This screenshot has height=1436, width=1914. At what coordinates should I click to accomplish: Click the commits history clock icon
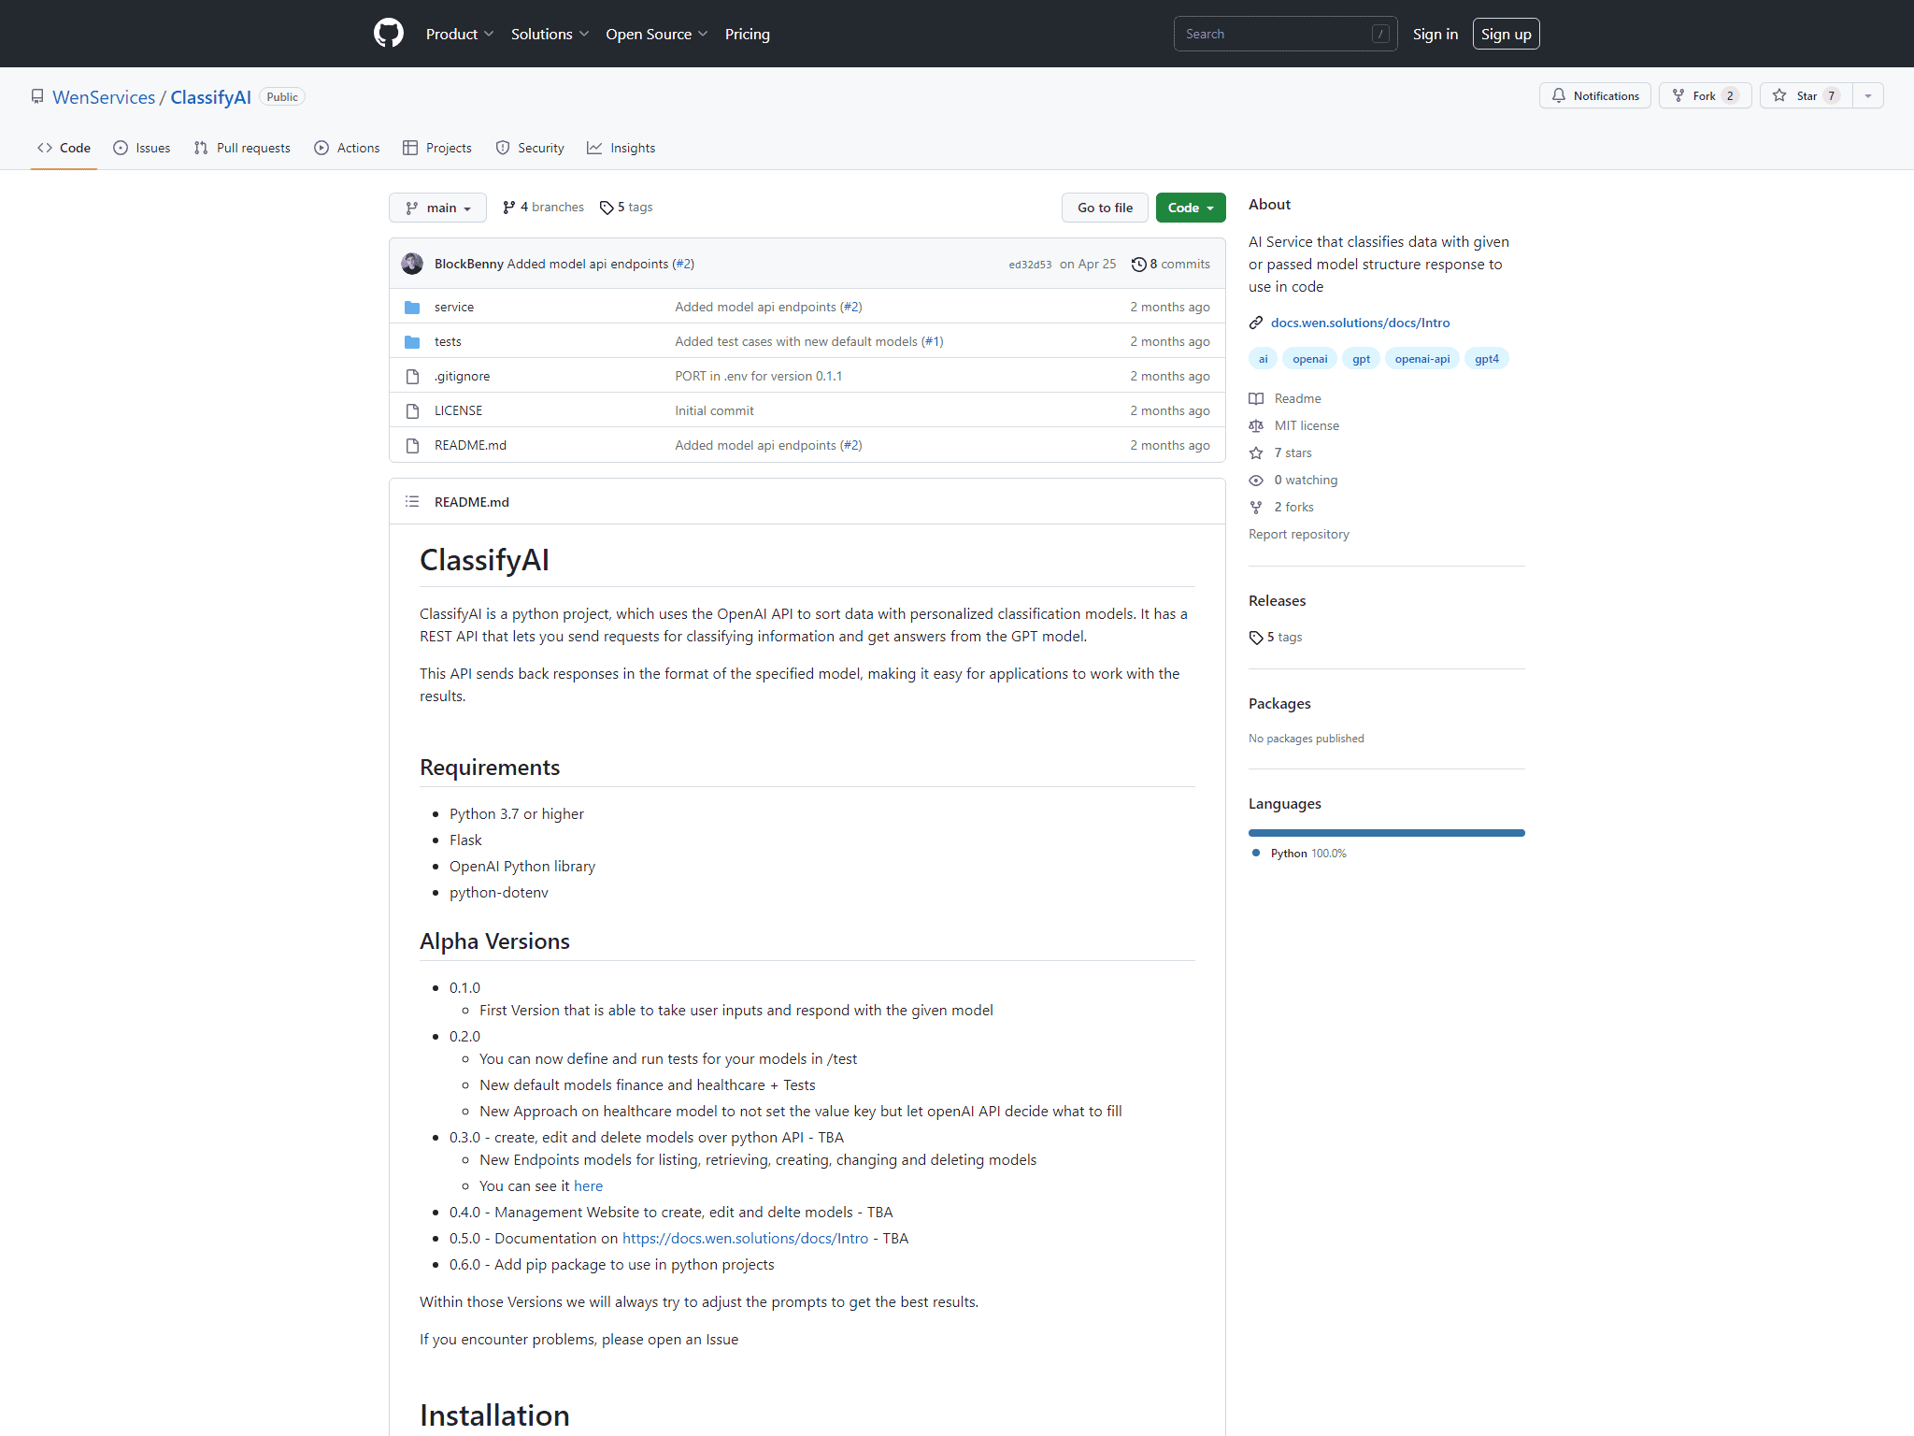[x=1138, y=265]
